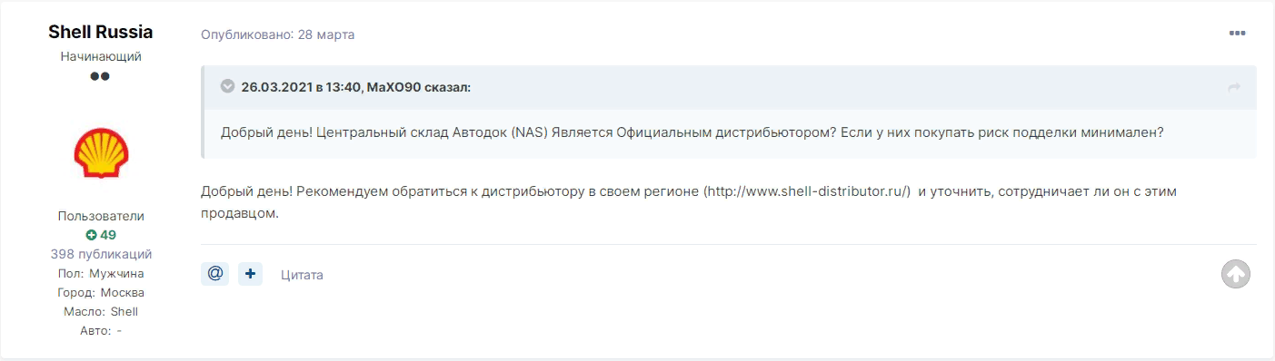Collapse the quoted MaXO90 message chevron

click(x=227, y=86)
